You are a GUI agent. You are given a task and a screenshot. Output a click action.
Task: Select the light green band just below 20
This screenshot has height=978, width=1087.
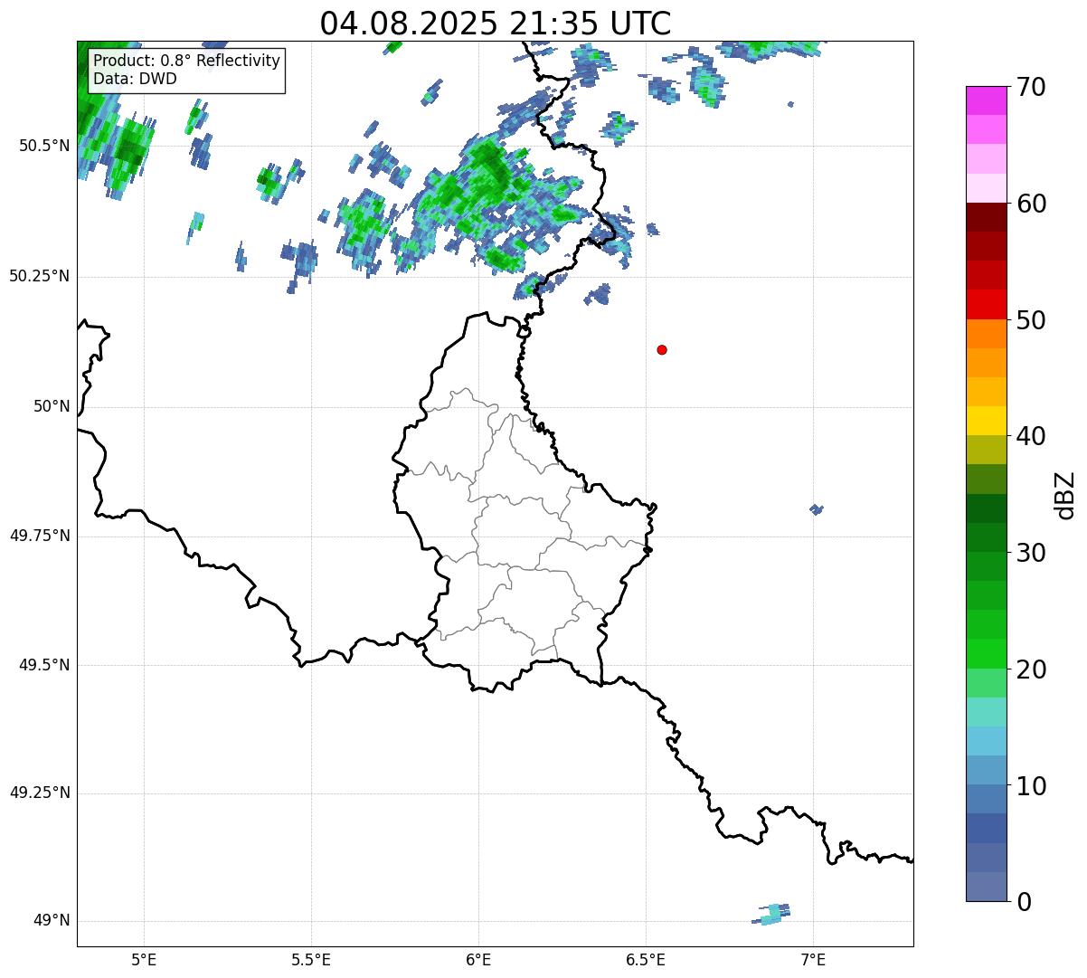coord(987,683)
